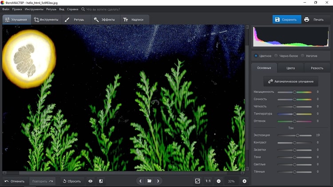Viewport: 333px width, 187px height.
Task: Zoom out with the minus icon
Action: tap(218, 181)
